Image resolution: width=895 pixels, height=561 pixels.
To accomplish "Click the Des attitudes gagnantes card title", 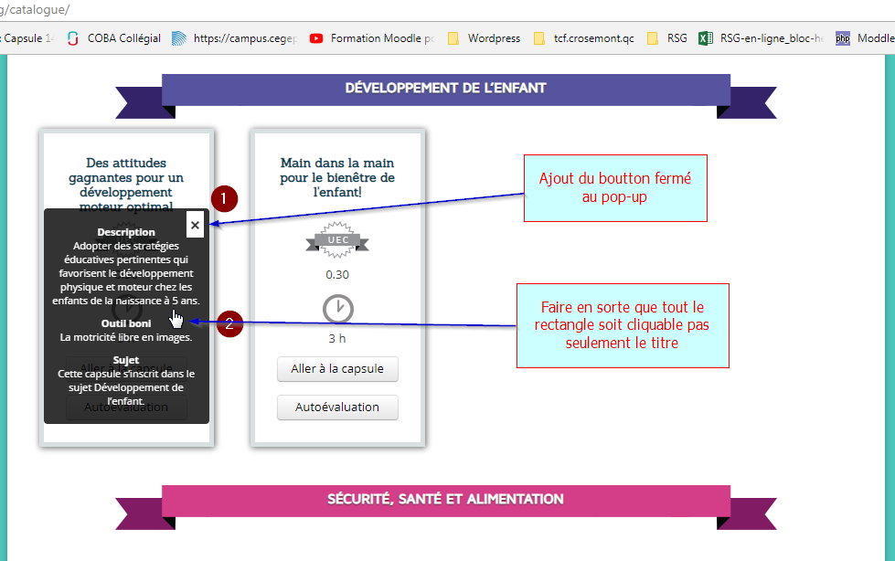I will (x=127, y=177).
